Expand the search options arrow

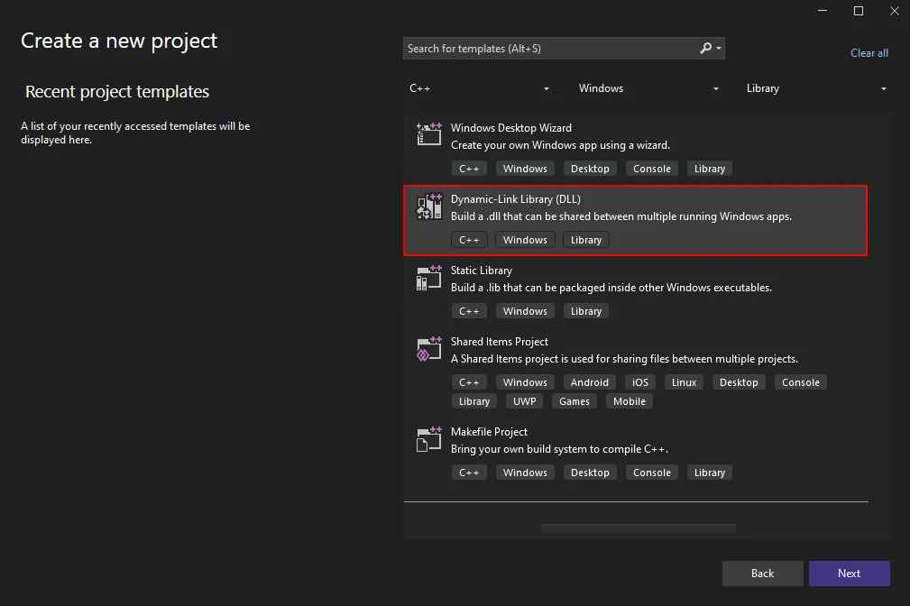click(x=719, y=48)
